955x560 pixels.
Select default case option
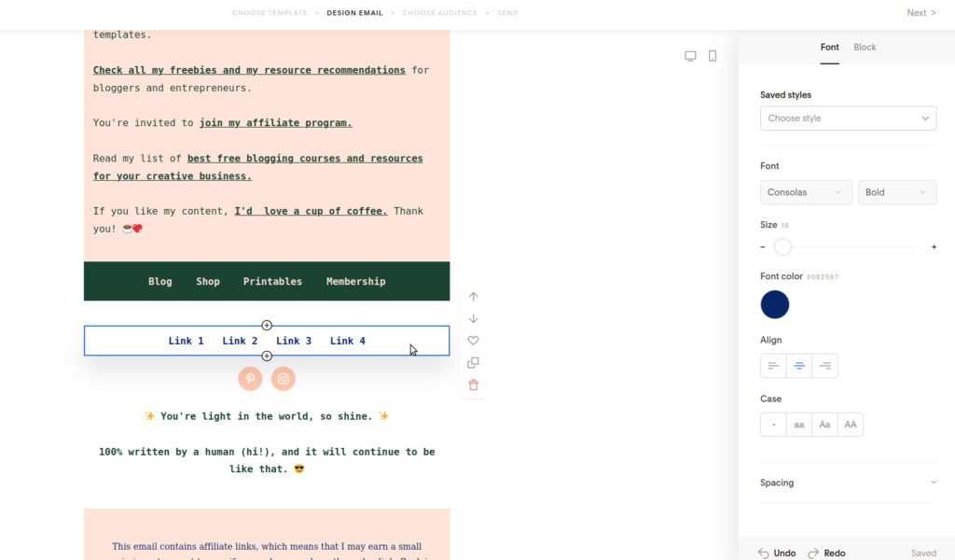tap(773, 425)
